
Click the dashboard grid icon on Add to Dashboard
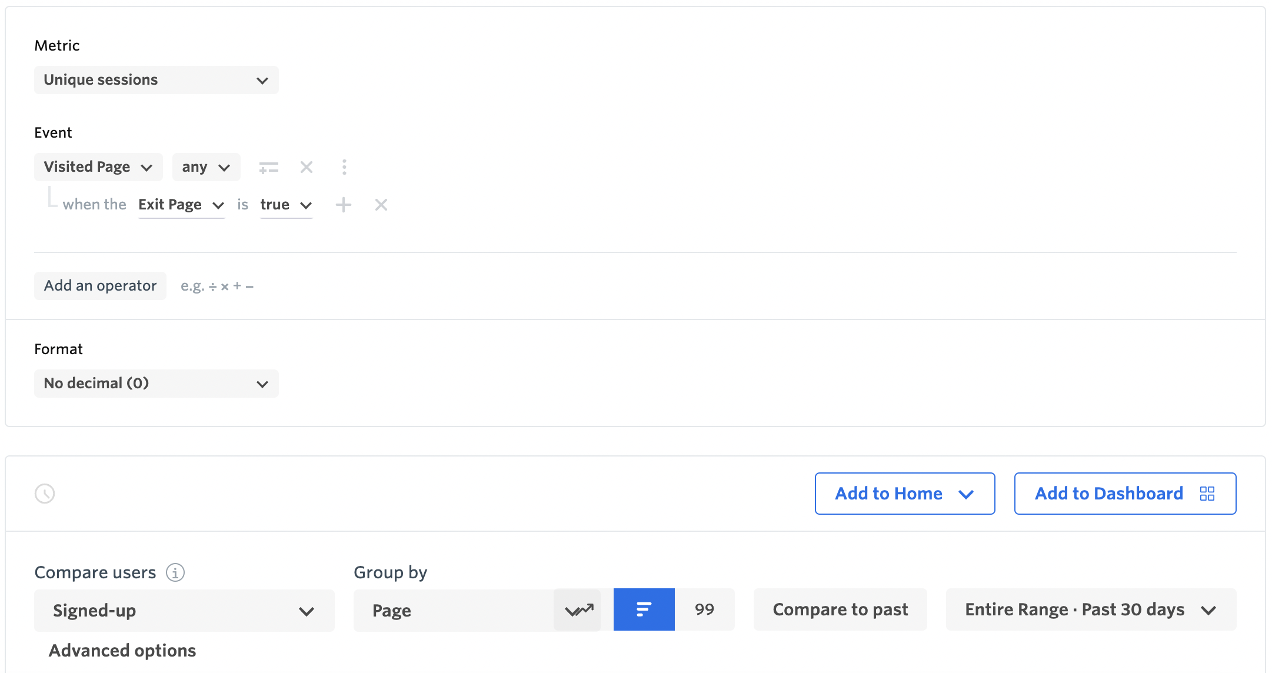click(x=1207, y=494)
